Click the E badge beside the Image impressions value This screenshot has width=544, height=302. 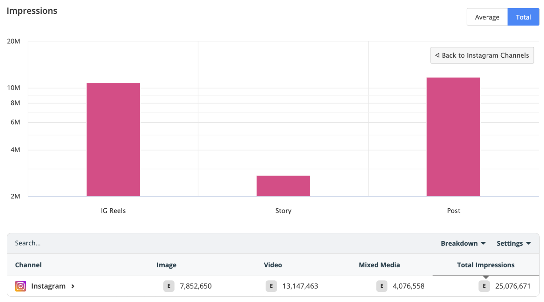pos(169,286)
